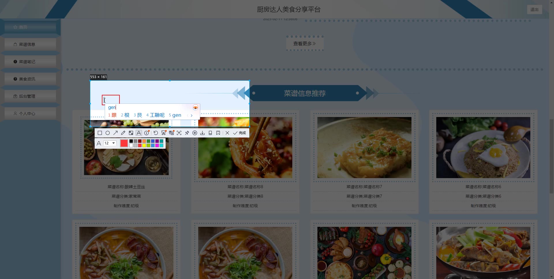Pin the screenshot to the screen
554x279 pixels.
click(187, 133)
